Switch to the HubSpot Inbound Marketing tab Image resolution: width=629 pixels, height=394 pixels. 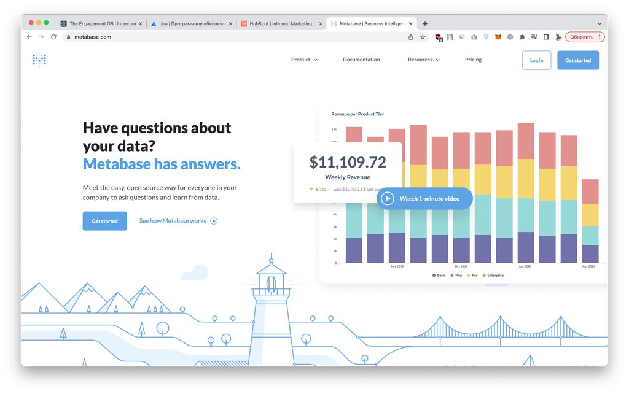tap(281, 24)
